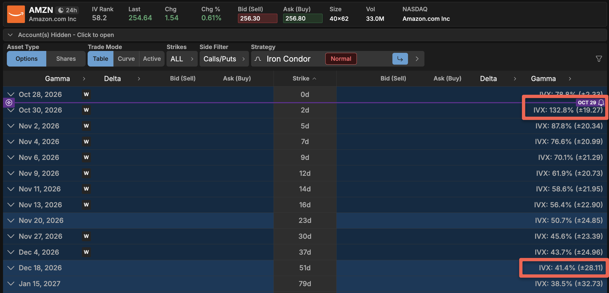Image resolution: width=609 pixels, height=293 pixels.
Task: Click chevron next to left Delta column
Action: click(x=139, y=79)
